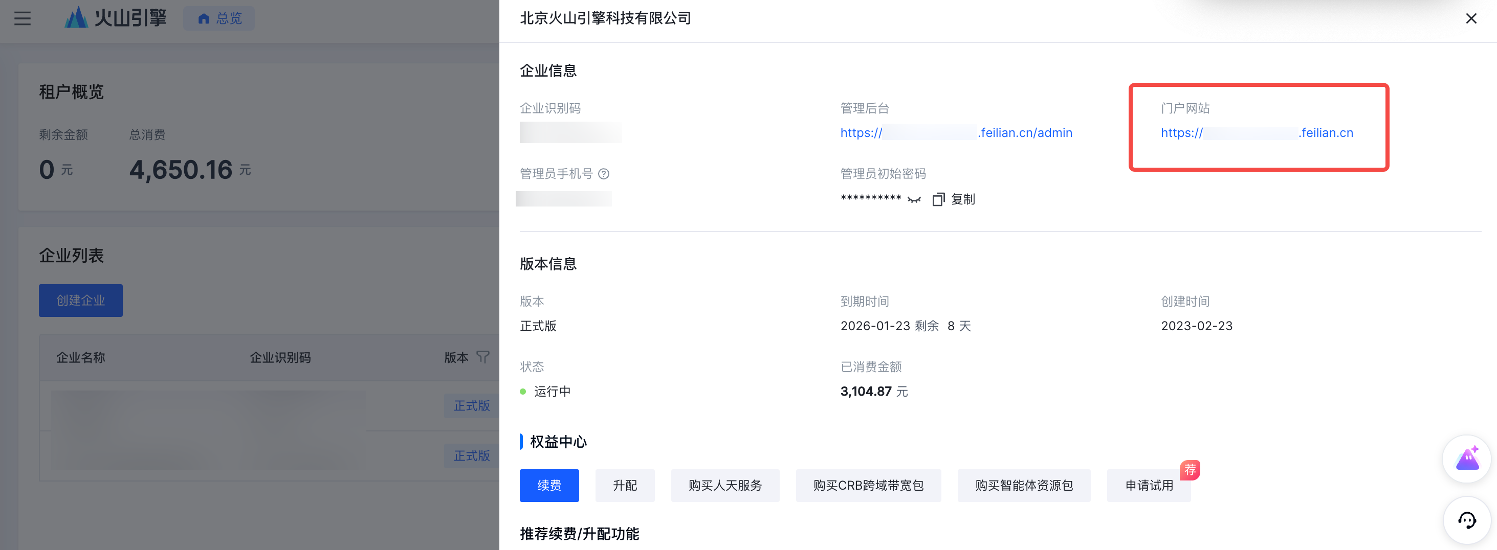Filter the 版本 column

click(482, 357)
